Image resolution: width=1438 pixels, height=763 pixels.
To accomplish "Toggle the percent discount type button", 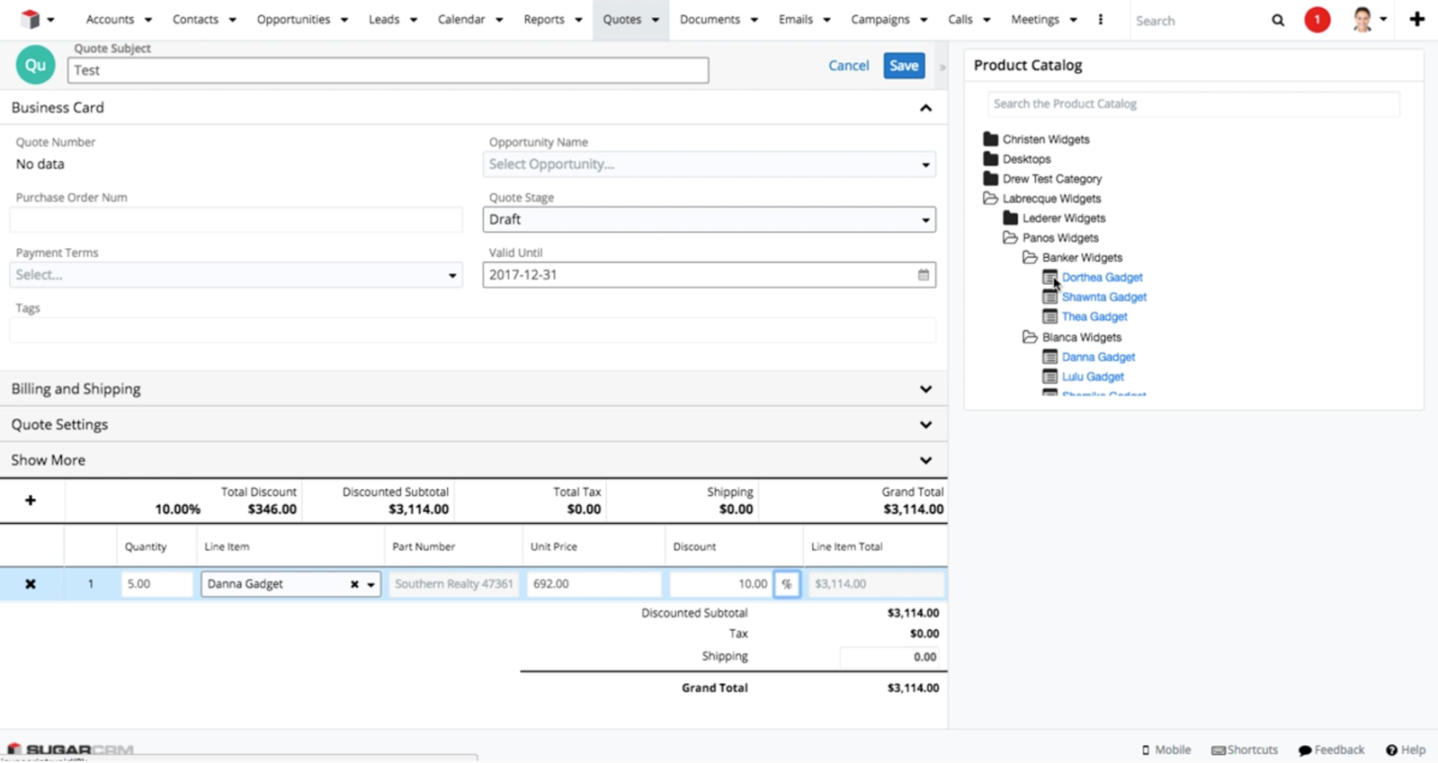I will coord(786,584).
